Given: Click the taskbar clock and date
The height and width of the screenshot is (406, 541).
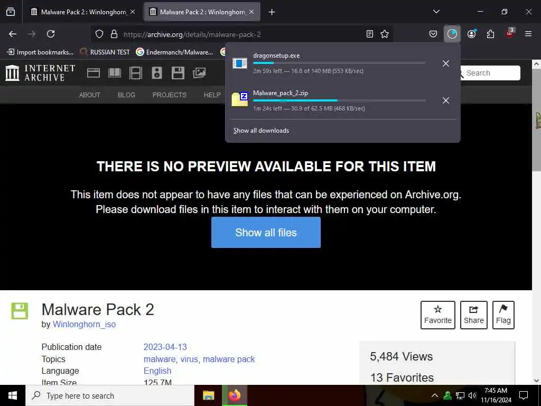Looking at the screenshot, I should [496, 395].
